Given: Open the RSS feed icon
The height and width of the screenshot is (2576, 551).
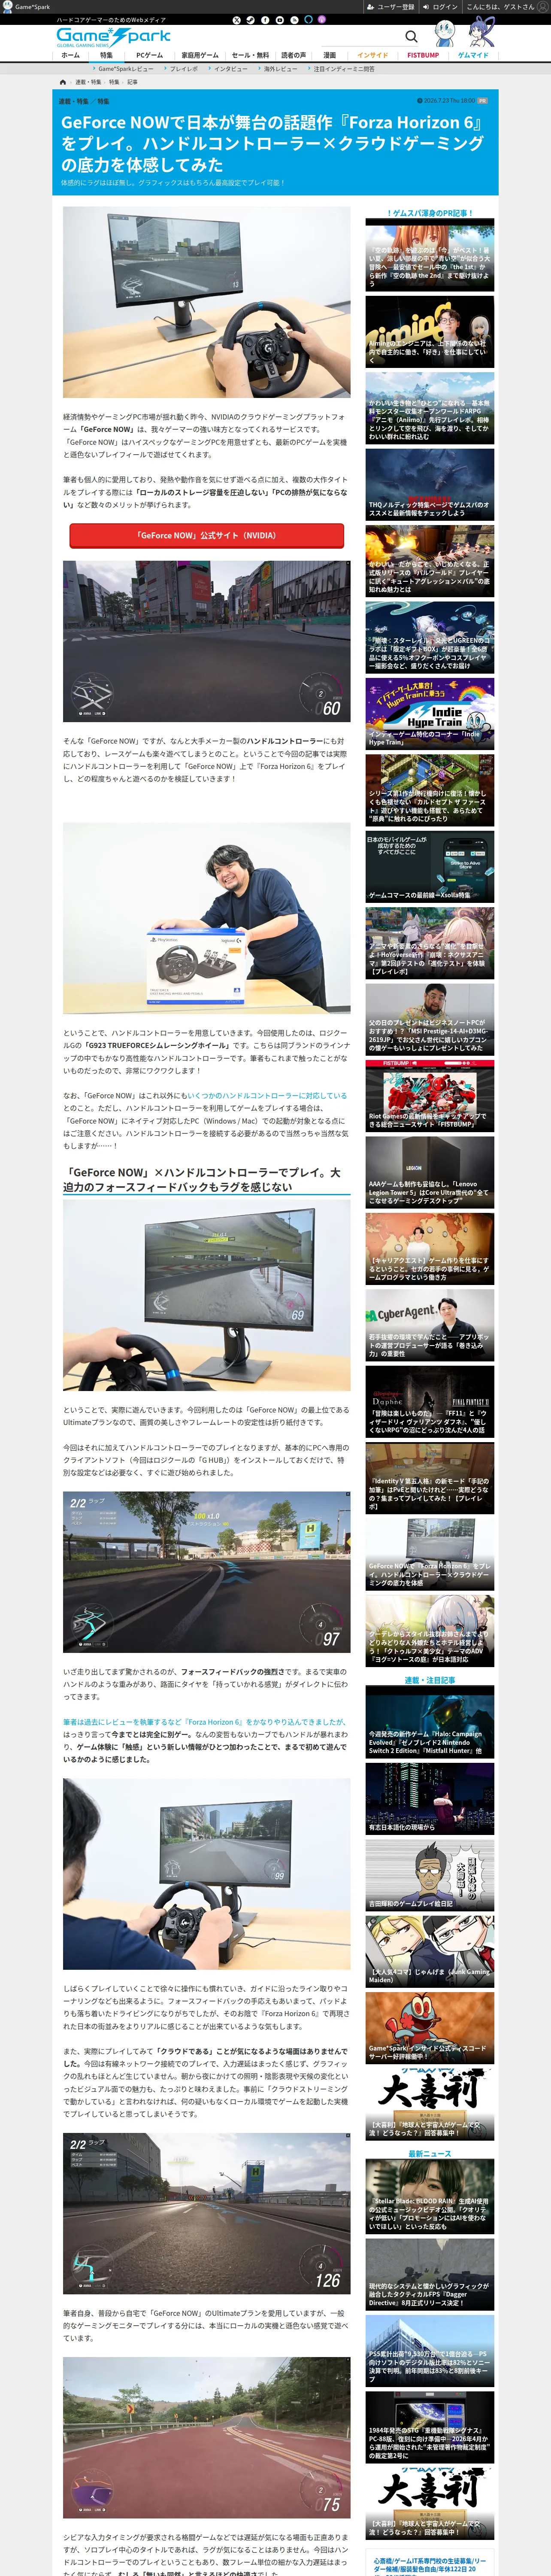Looking at the screenshot, I should pos(294,20).
